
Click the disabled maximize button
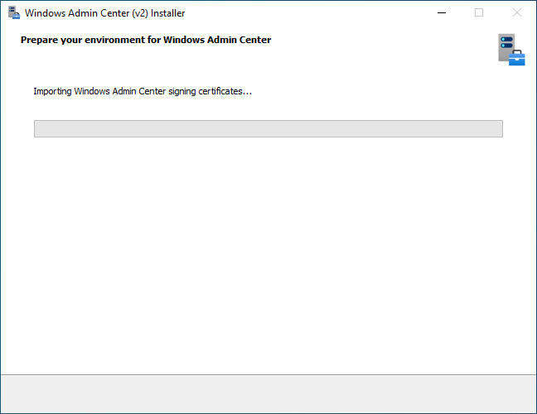tap(479, 12)
